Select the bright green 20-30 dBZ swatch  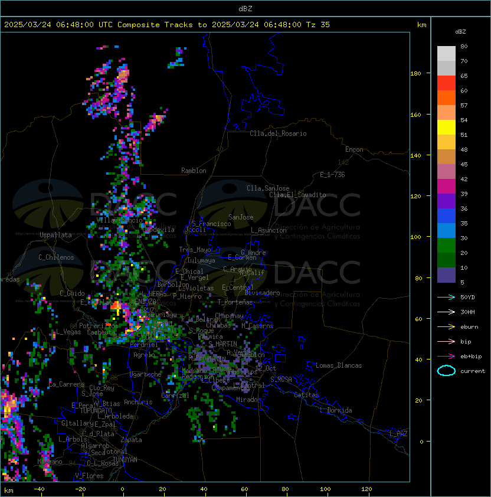[x=446, y=246]
